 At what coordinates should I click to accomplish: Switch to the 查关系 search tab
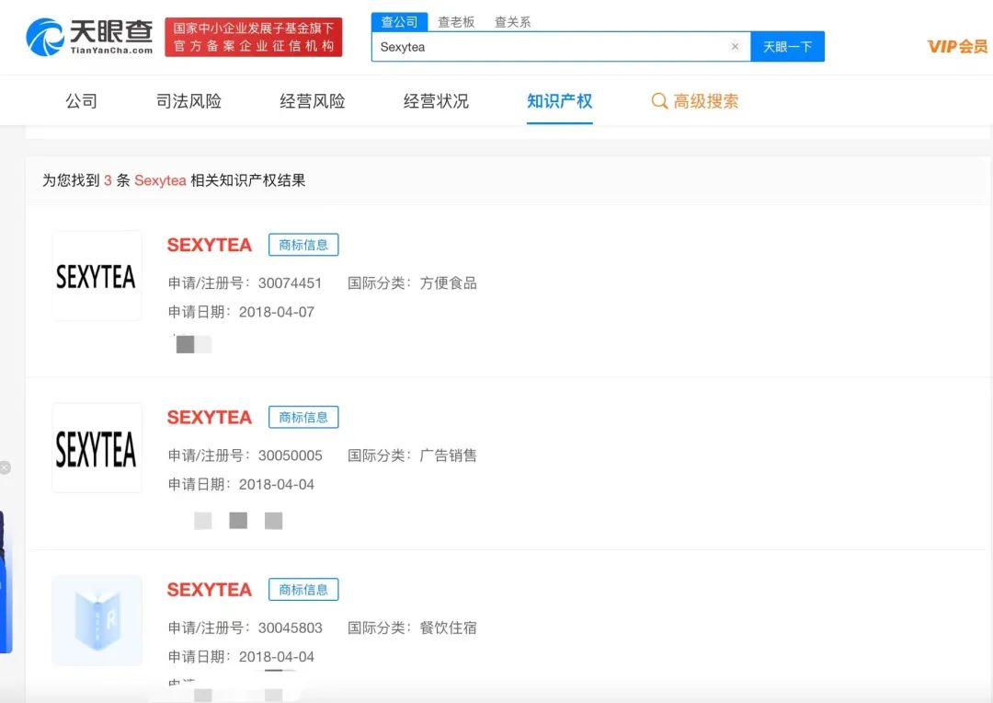[x=512, y=22]
